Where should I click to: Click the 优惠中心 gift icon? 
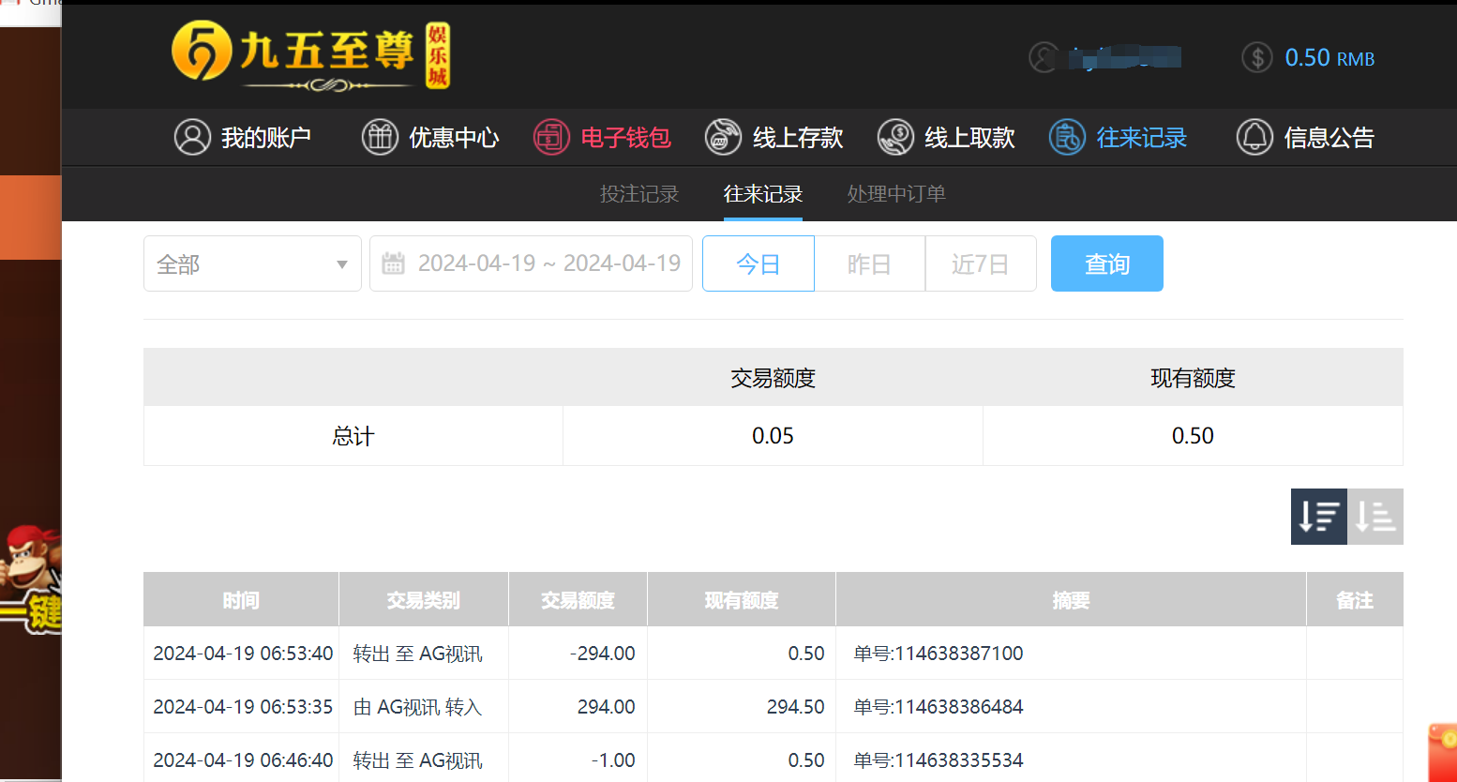click(380, 137)
